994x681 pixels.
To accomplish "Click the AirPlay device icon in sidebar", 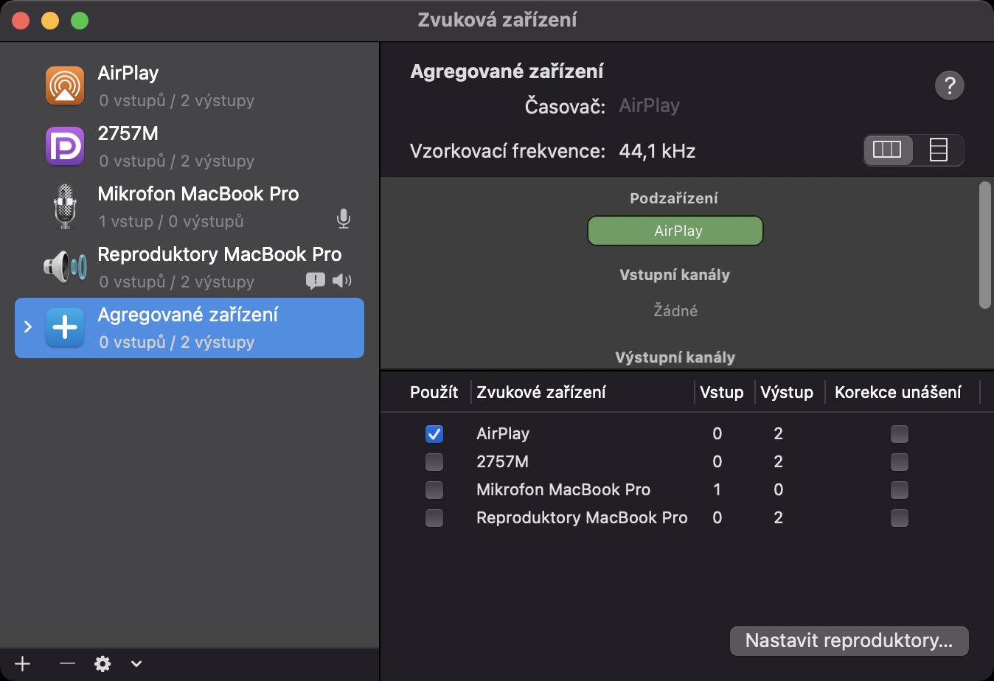I will pyautogui.click(x=65, y=85).
